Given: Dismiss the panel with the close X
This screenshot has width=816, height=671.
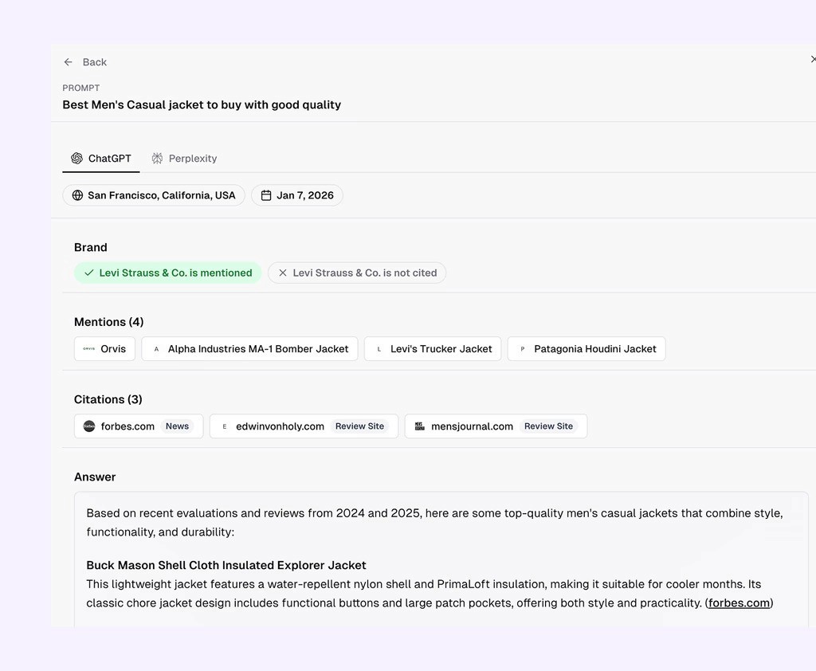Looking at the screenshot, I should (813, 59).
